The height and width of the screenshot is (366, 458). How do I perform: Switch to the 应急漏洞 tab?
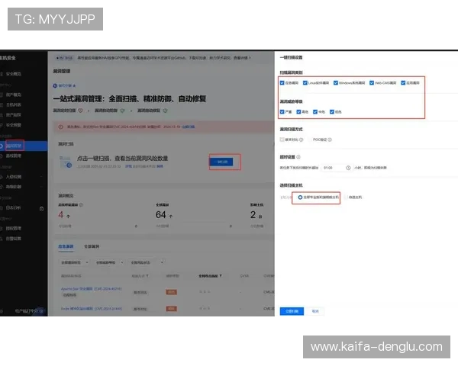coord(66,246)
